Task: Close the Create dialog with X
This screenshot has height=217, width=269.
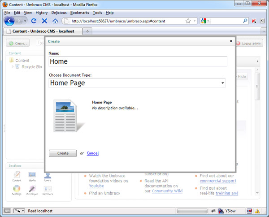Action: 231,41
